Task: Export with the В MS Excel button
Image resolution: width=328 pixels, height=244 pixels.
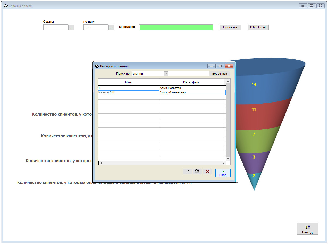Action: coord(258,27)
